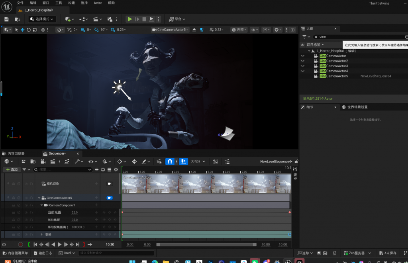Viewport: 408px width, 263px height.
Task: Click the camera cut thumbnail strip CineCameraActor5
Action: [x=206, y=184]
